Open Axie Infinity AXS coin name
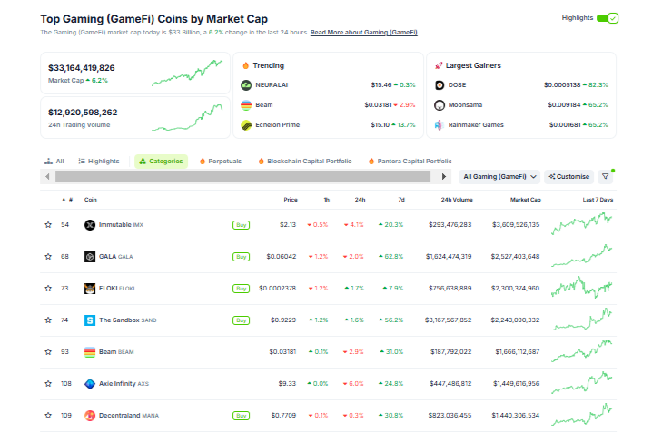662x433 pixels. pyautogui.click(x=124, y=384)
